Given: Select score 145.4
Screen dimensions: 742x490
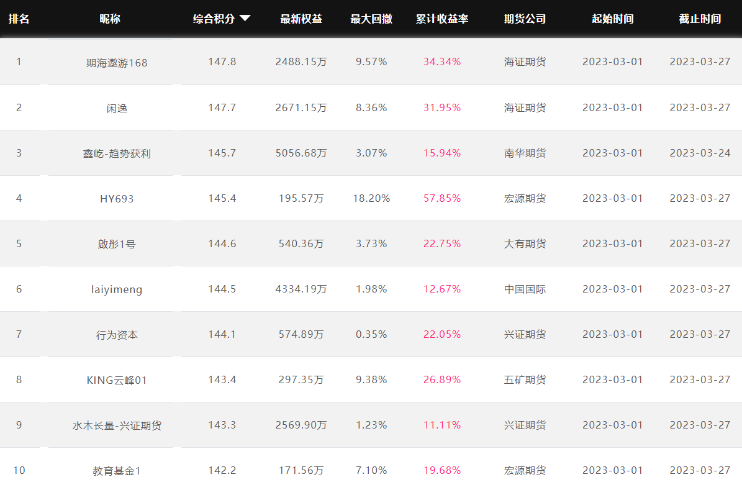Looking at the screenshot, I should [222, 198].
